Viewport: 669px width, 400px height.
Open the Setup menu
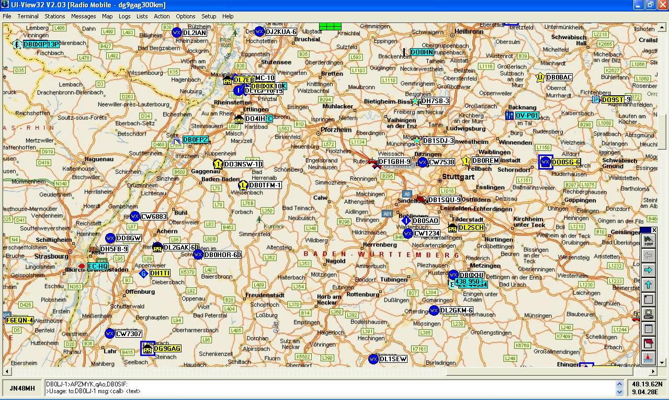(x=209, y=16)
